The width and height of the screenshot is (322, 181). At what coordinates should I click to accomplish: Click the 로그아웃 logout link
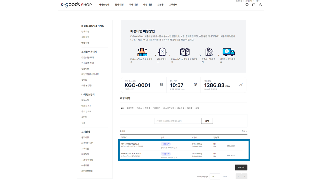click(x=239, y=1)
